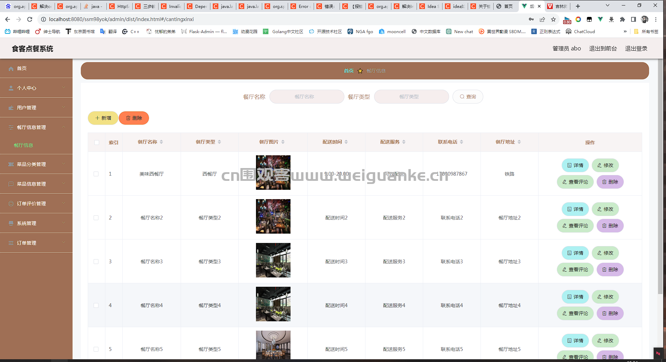
Task: Open the browser extensions puzzle icon
Action: [x=622, y=19]
